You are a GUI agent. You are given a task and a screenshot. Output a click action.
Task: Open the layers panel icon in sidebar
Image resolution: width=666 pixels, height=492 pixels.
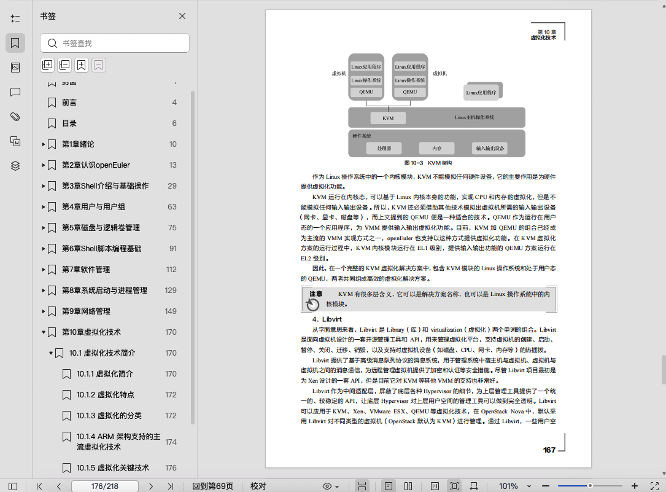[15, 166]
